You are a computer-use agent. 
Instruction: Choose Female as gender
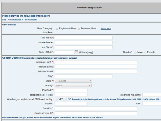click(145, 52)
